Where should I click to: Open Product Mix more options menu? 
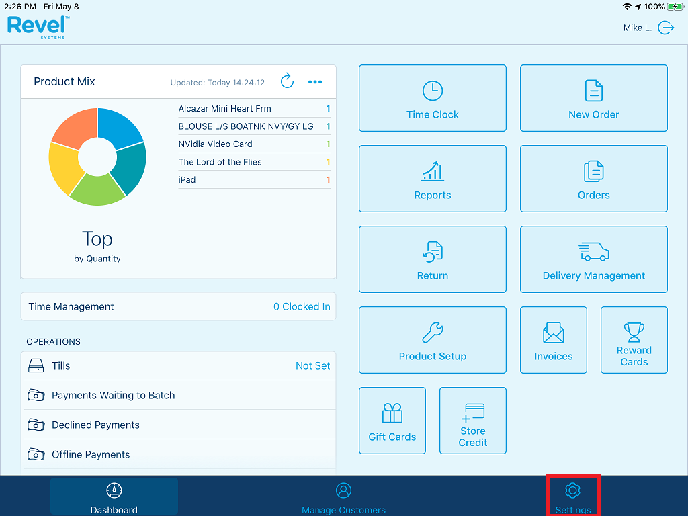click(x=315, y=82)
